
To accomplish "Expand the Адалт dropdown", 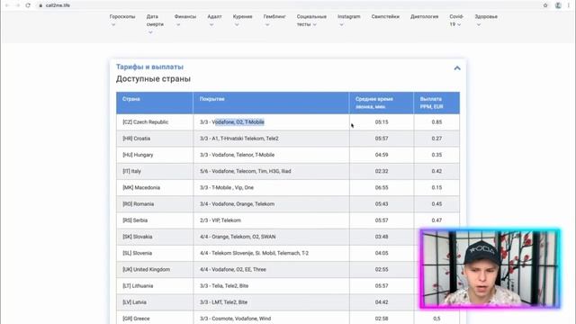I will 214,20.
